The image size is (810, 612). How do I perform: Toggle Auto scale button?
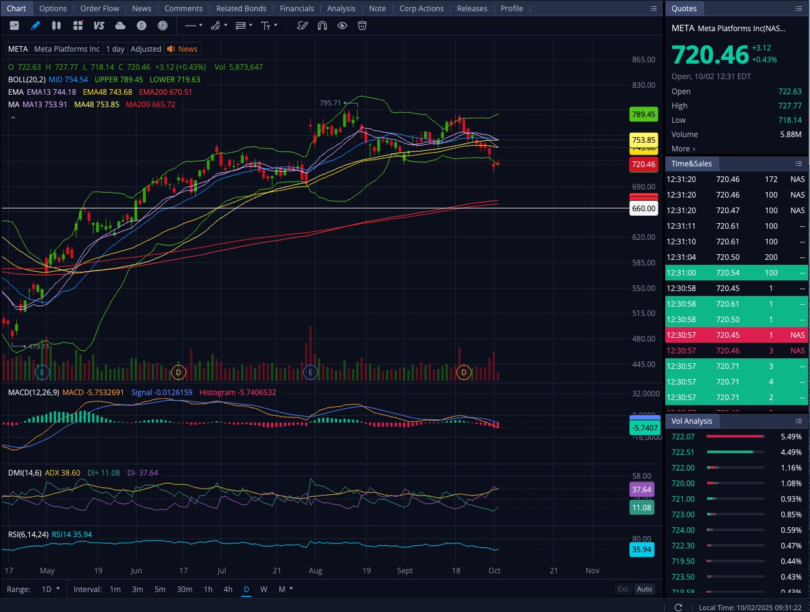(644, 589)
